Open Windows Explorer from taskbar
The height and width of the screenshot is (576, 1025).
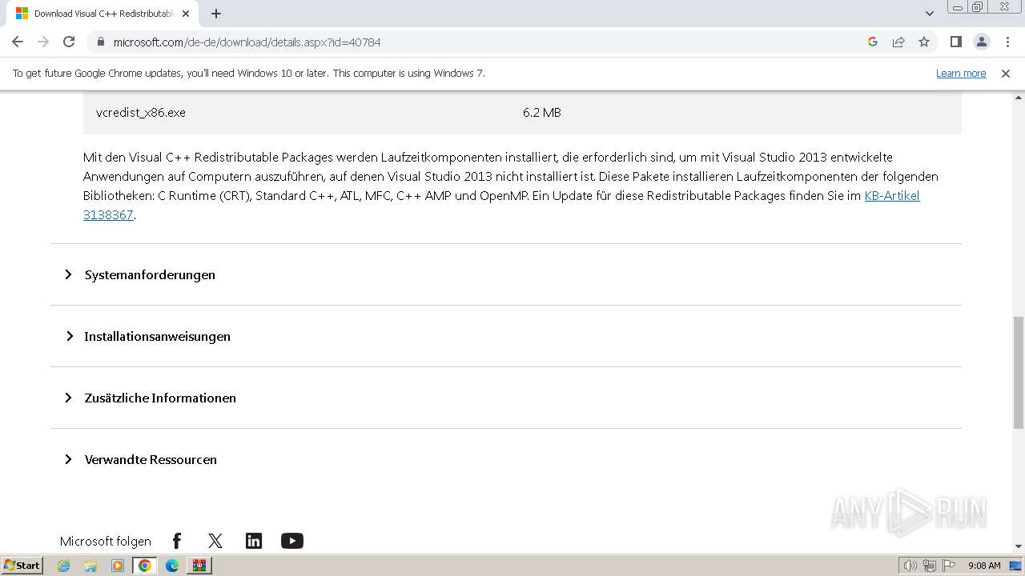coord(90,566)
